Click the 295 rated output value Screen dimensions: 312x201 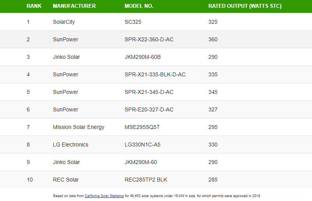pyautogui.click(x=213, y=127)
